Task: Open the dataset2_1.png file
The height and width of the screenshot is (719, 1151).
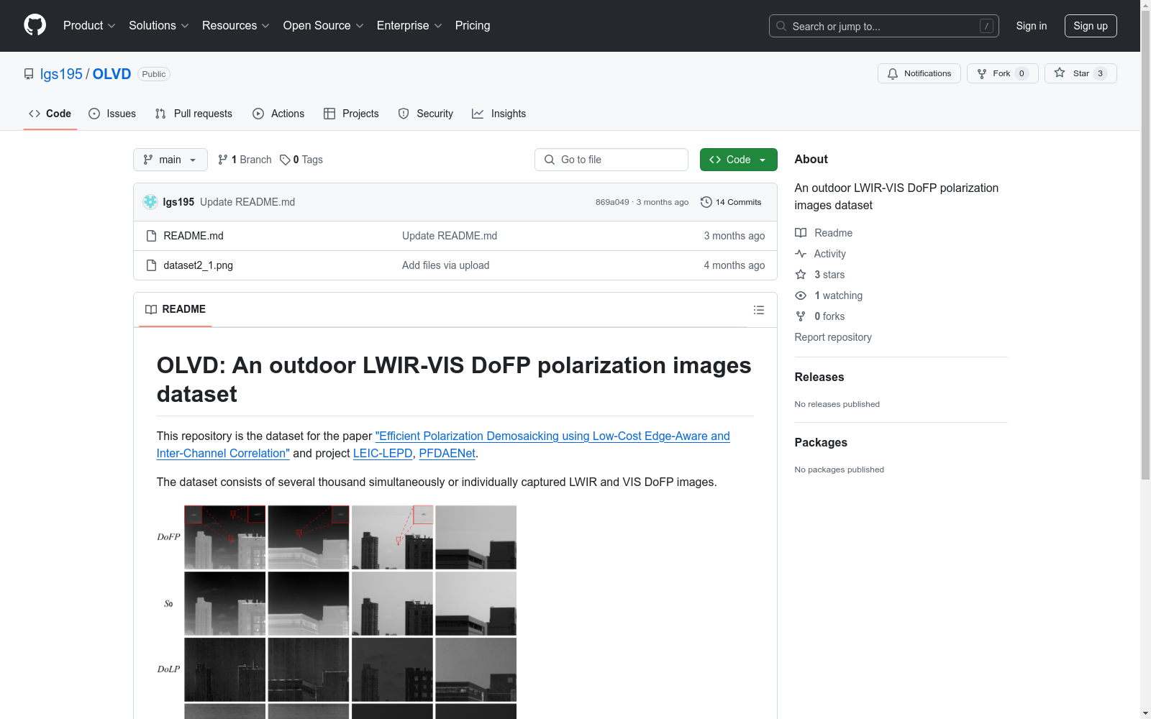Action: pos(198,265)
